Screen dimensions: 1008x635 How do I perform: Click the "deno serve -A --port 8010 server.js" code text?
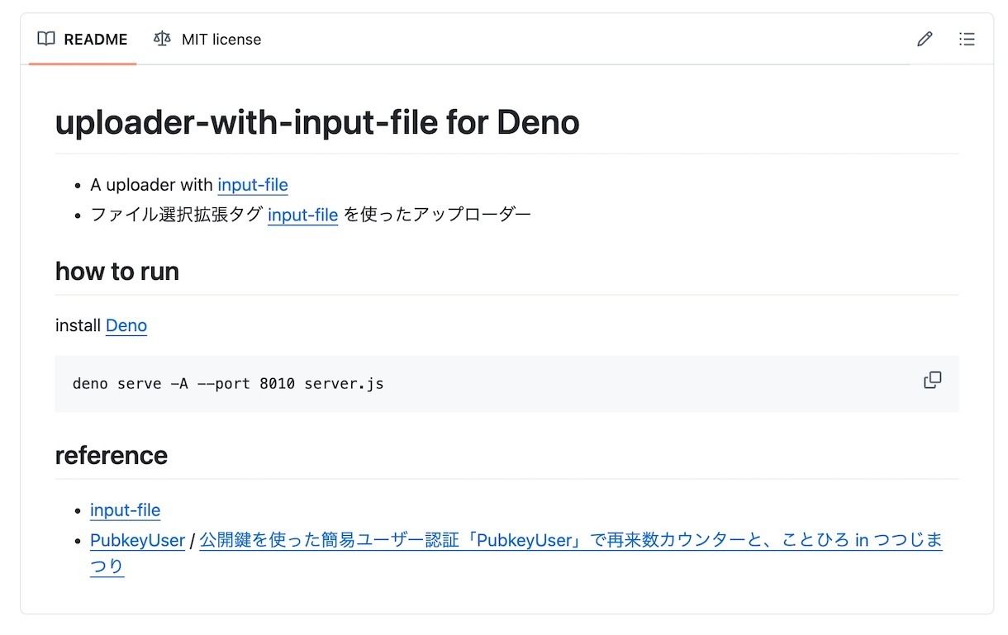point(228,384)
